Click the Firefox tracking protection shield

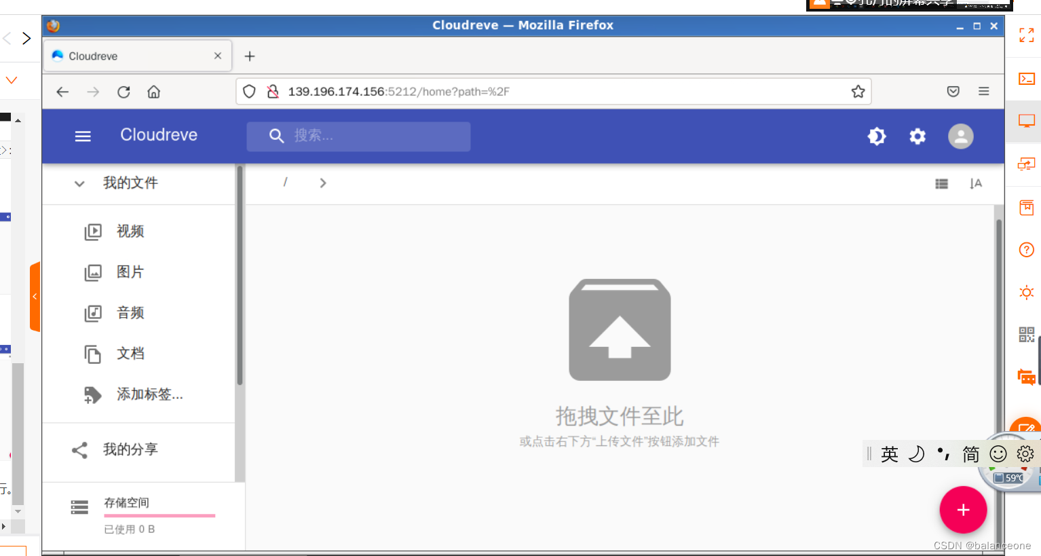(x=249, y=92)
